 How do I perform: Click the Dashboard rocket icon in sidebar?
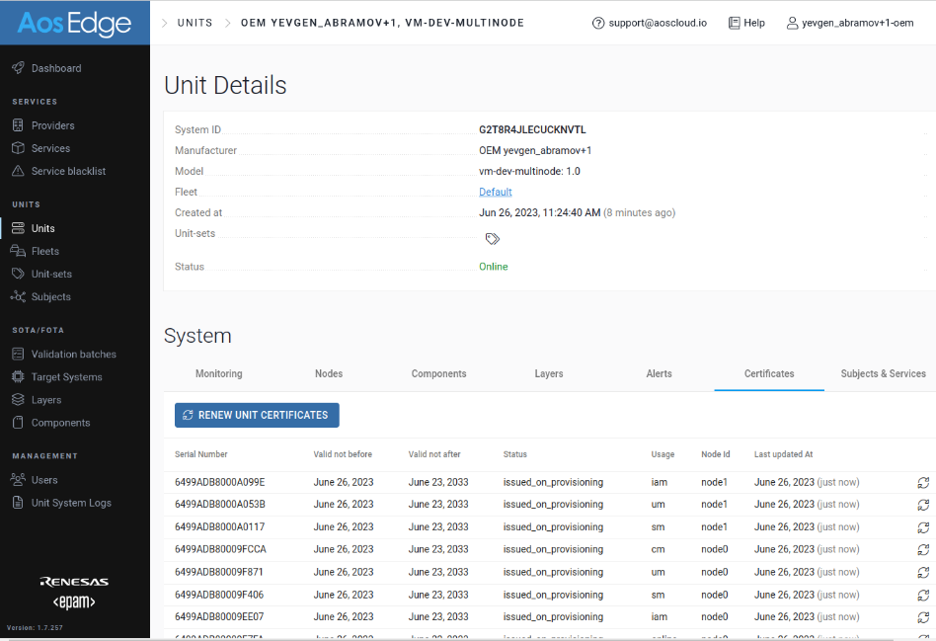pyautogui.click(x=18, y=68)
